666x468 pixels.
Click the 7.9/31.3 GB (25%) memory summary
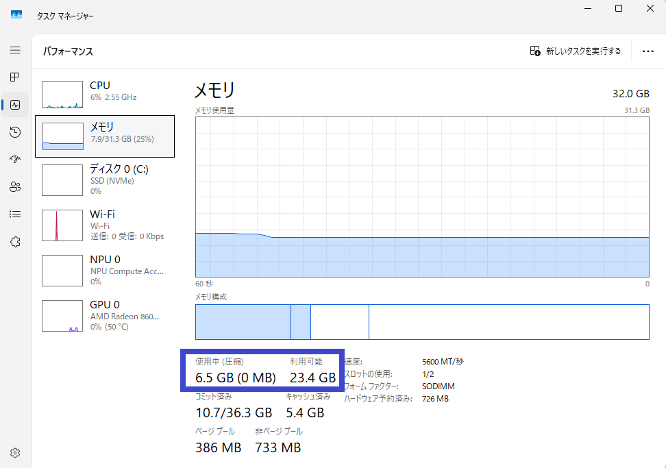(x=123, y=139)
